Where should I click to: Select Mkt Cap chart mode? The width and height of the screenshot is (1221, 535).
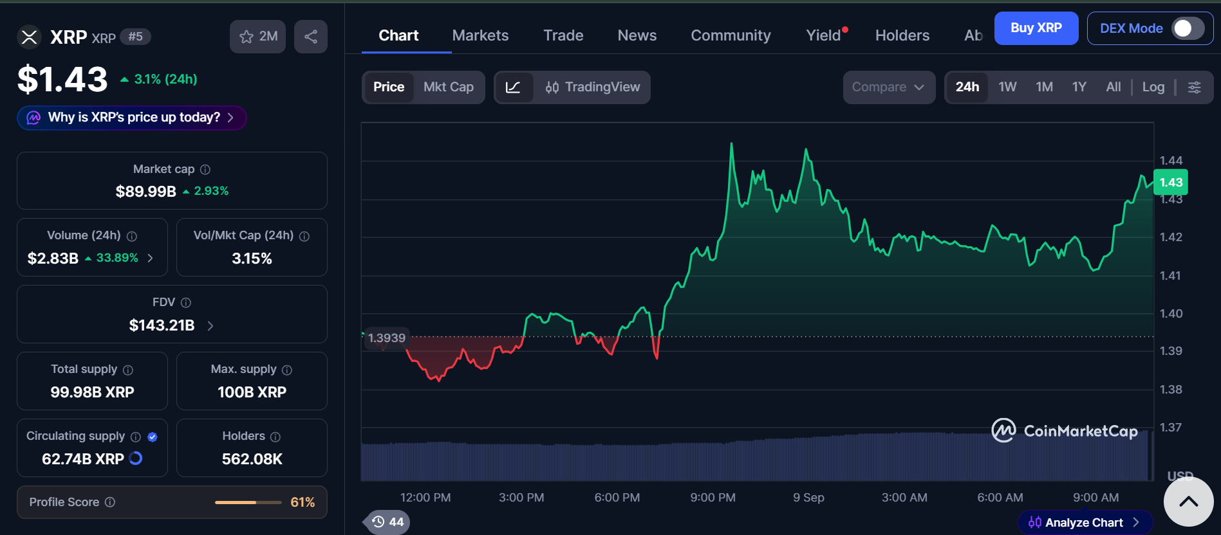coord(449,87)
